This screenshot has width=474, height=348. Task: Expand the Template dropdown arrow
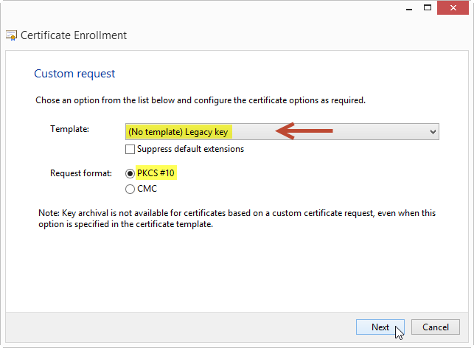tap(433, 132)
